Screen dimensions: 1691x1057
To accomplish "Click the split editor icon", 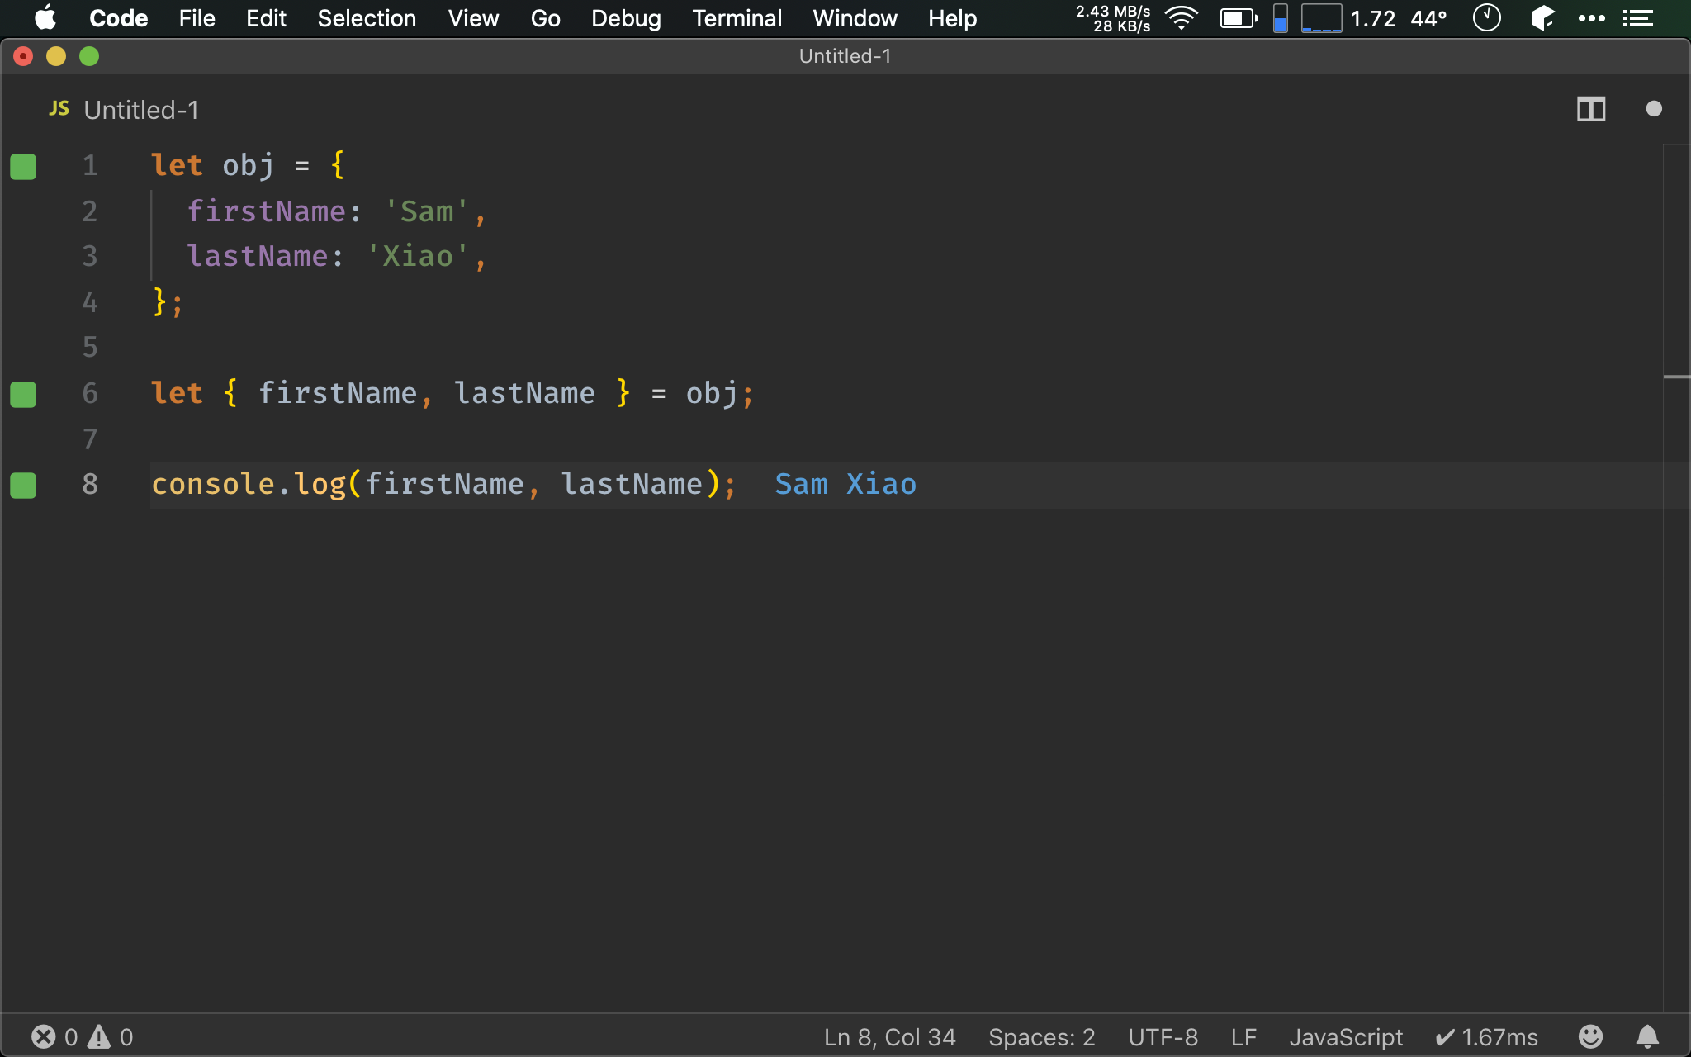I will pyautogui.click(x=1591, y=108).
